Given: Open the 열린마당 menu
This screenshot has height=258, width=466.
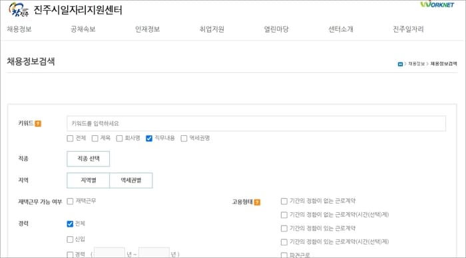Looking at the screenshot, I should (276, 29).
